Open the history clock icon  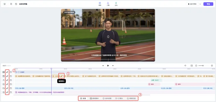(16, 4)
